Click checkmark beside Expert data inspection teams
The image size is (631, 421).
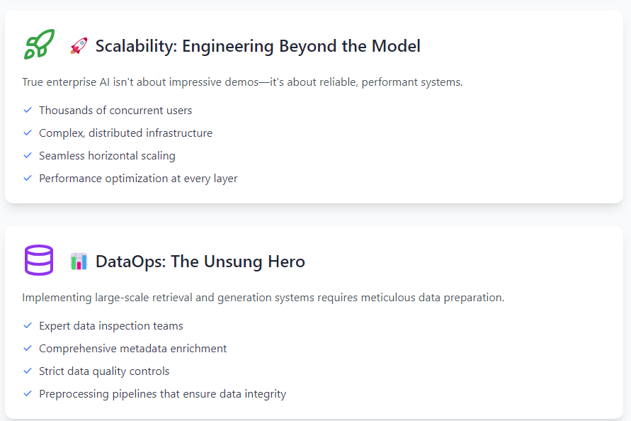(x=28, y=325)
